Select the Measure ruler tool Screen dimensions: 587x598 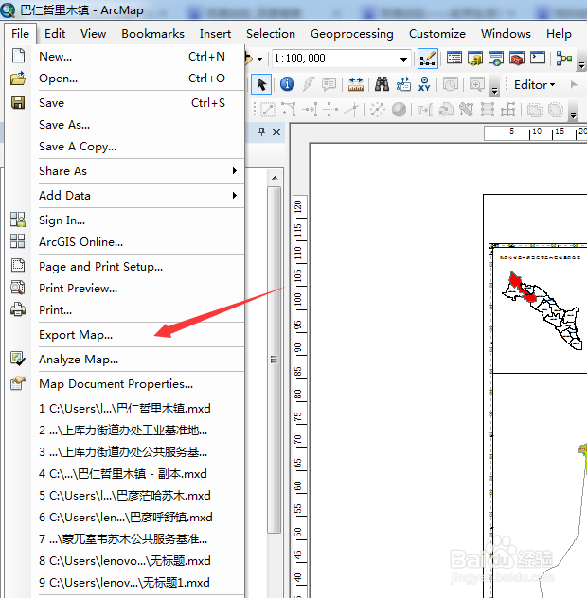pyautogui.click(x=356, y=84)
